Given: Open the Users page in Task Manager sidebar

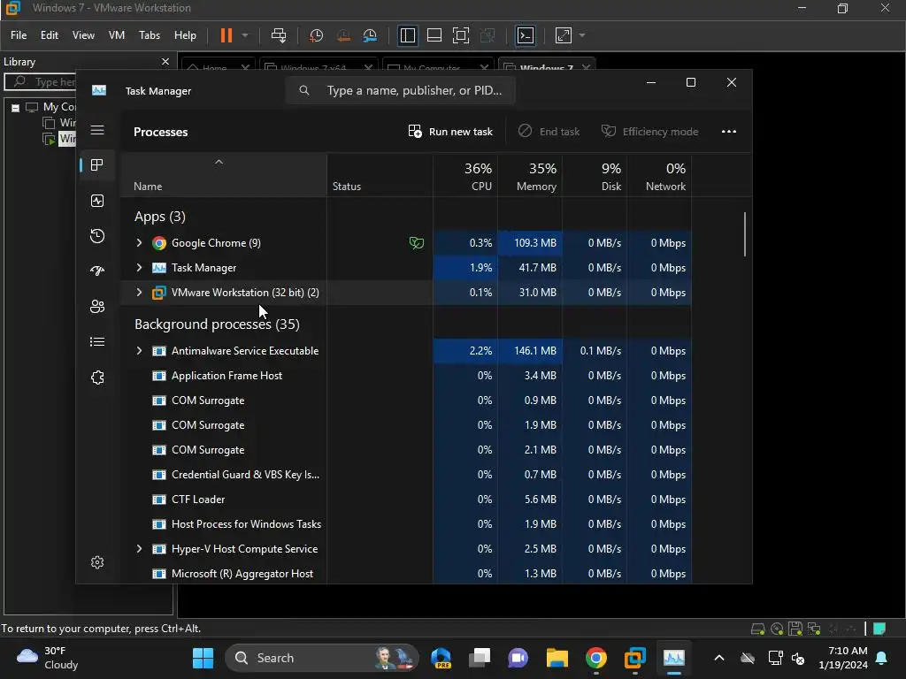Looking at the screenshot, I should (97, 307).
